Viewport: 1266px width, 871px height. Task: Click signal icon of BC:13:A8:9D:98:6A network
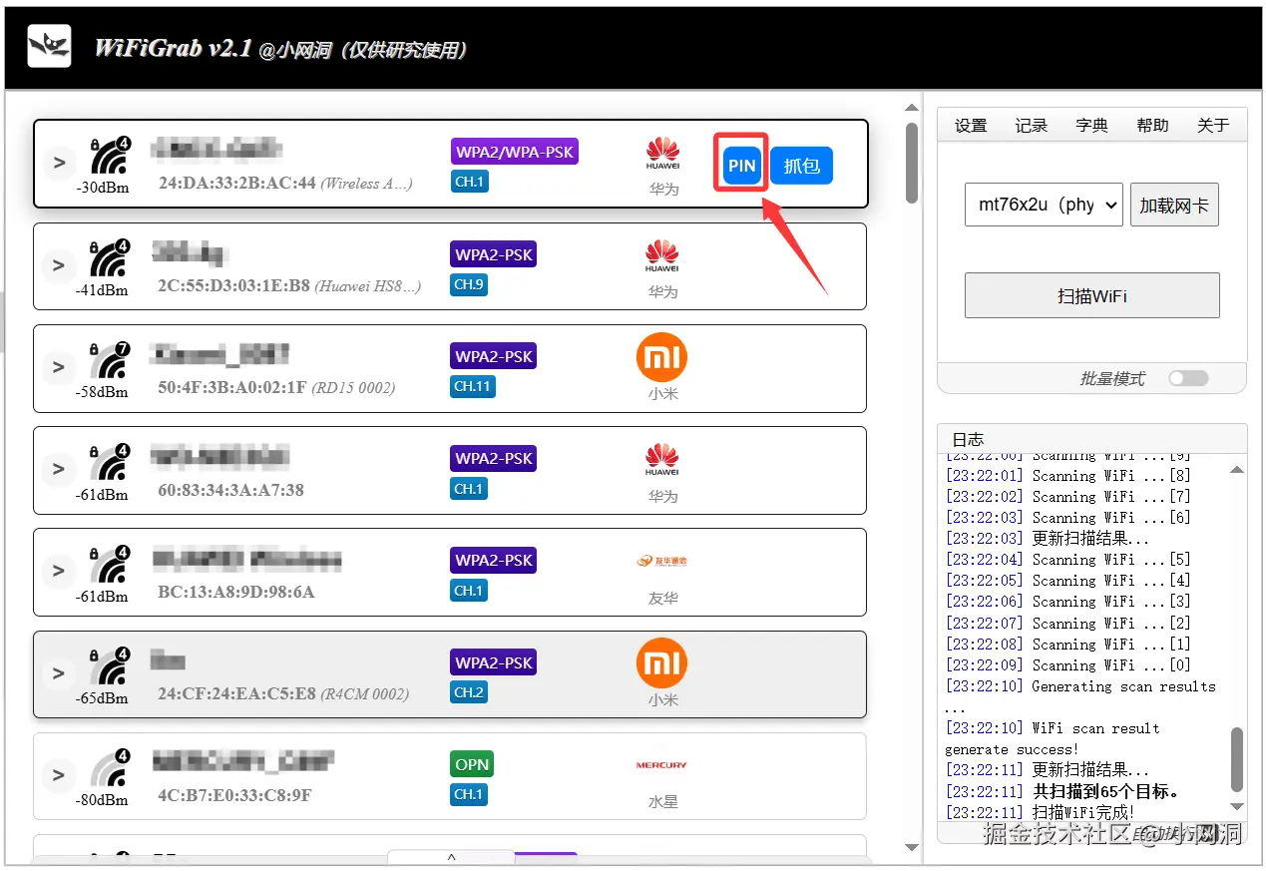click(110, 565)
